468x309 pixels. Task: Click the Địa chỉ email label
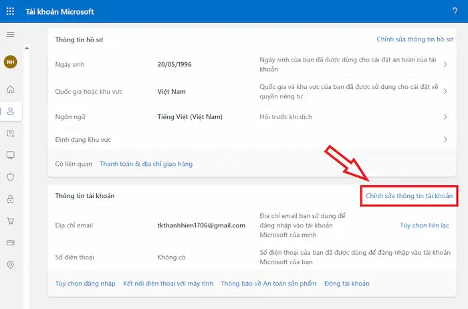(74, 225)
